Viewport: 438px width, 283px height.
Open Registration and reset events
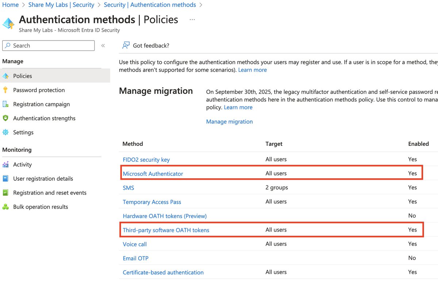(50, 193)
